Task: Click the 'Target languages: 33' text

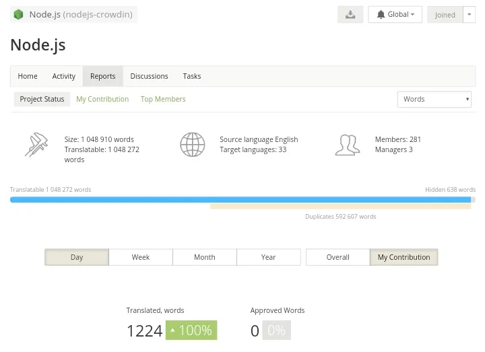Action: 253,149
